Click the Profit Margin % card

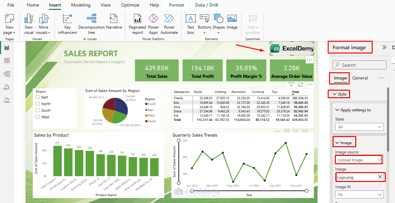tap(246, 70)
